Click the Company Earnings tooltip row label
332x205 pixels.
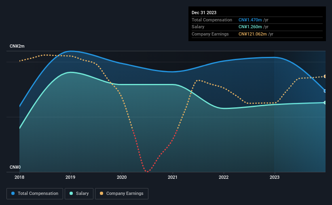[x=210, y=34]
